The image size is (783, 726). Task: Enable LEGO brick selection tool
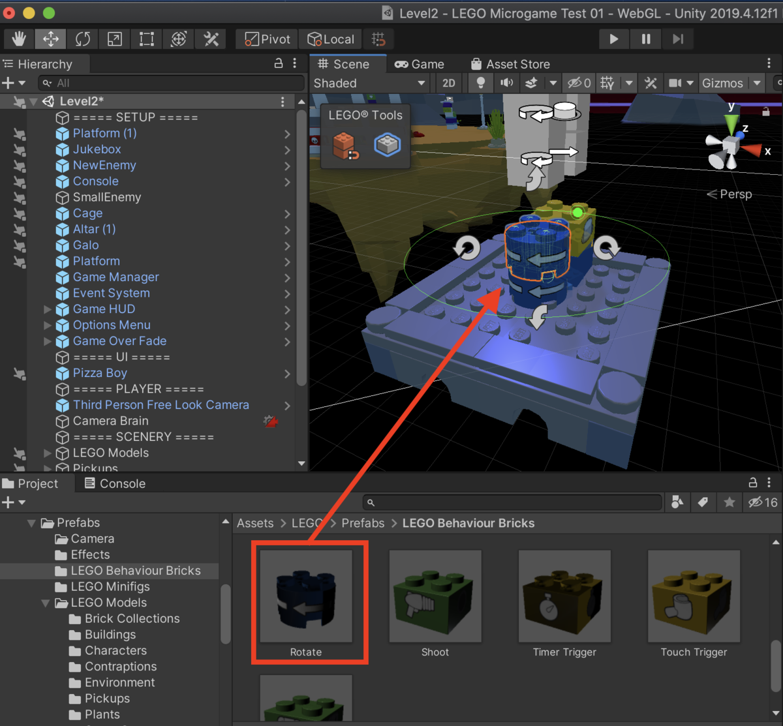(387, 145)
